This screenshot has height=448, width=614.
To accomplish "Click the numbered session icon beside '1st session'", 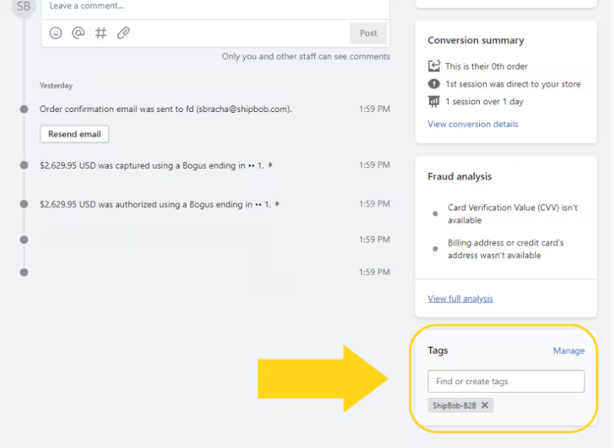I will coord(434,83).
